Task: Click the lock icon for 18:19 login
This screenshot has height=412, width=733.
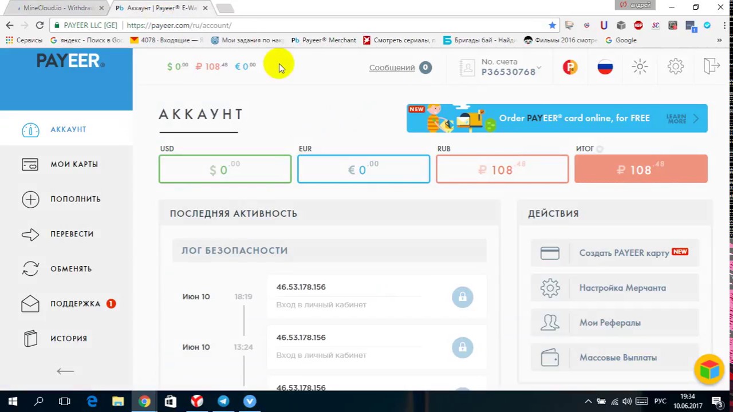Action: click(463, 296)
